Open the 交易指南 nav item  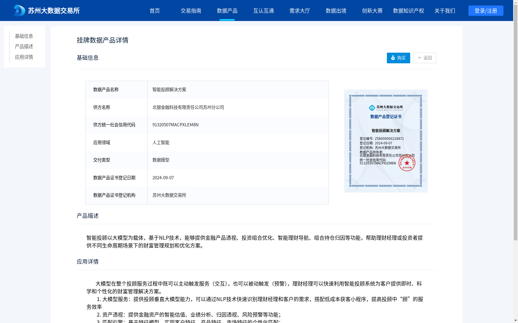[x=191, y=11]
